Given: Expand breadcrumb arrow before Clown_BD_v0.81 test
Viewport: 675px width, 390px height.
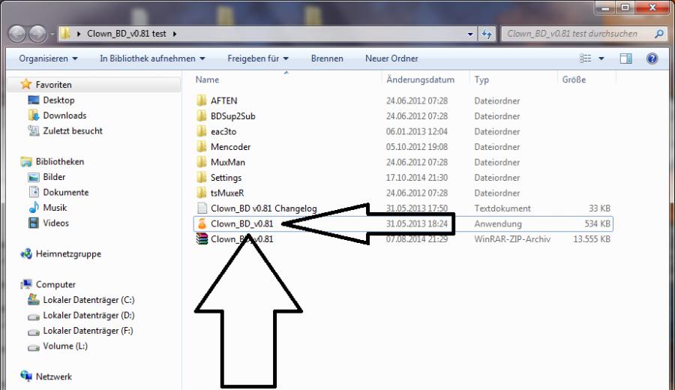Looking at the screenshot, I should pyautogui.click(x=79, y=34).
